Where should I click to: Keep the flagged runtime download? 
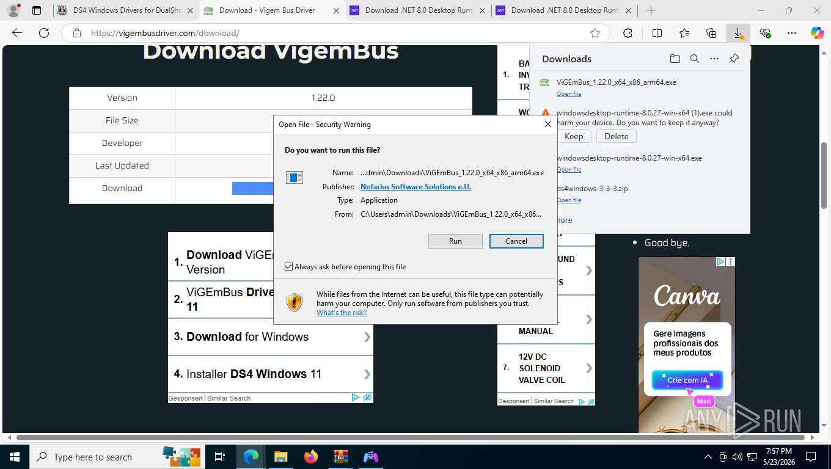click(574, 136)
